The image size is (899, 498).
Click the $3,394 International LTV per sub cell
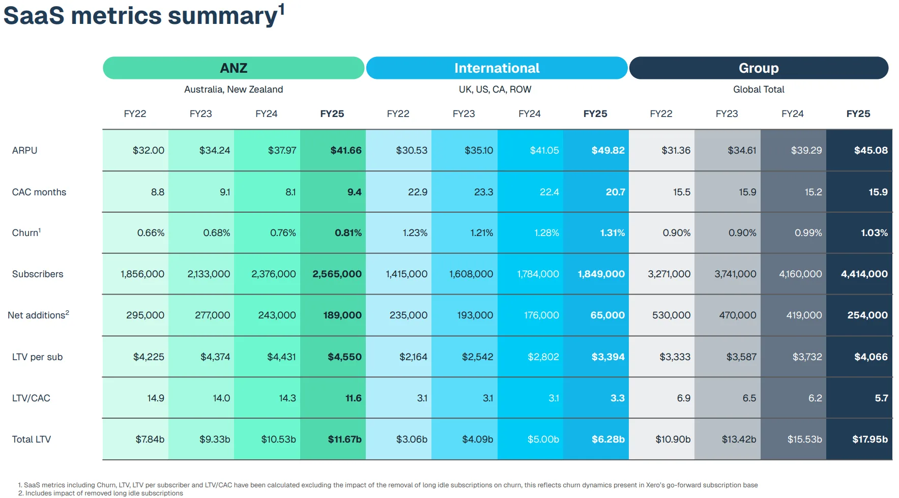607,357
